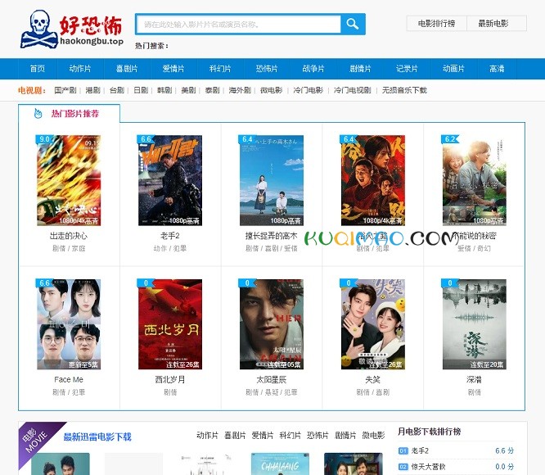
Task: Open 最新电影 button
Action: (x=497, y=24)
